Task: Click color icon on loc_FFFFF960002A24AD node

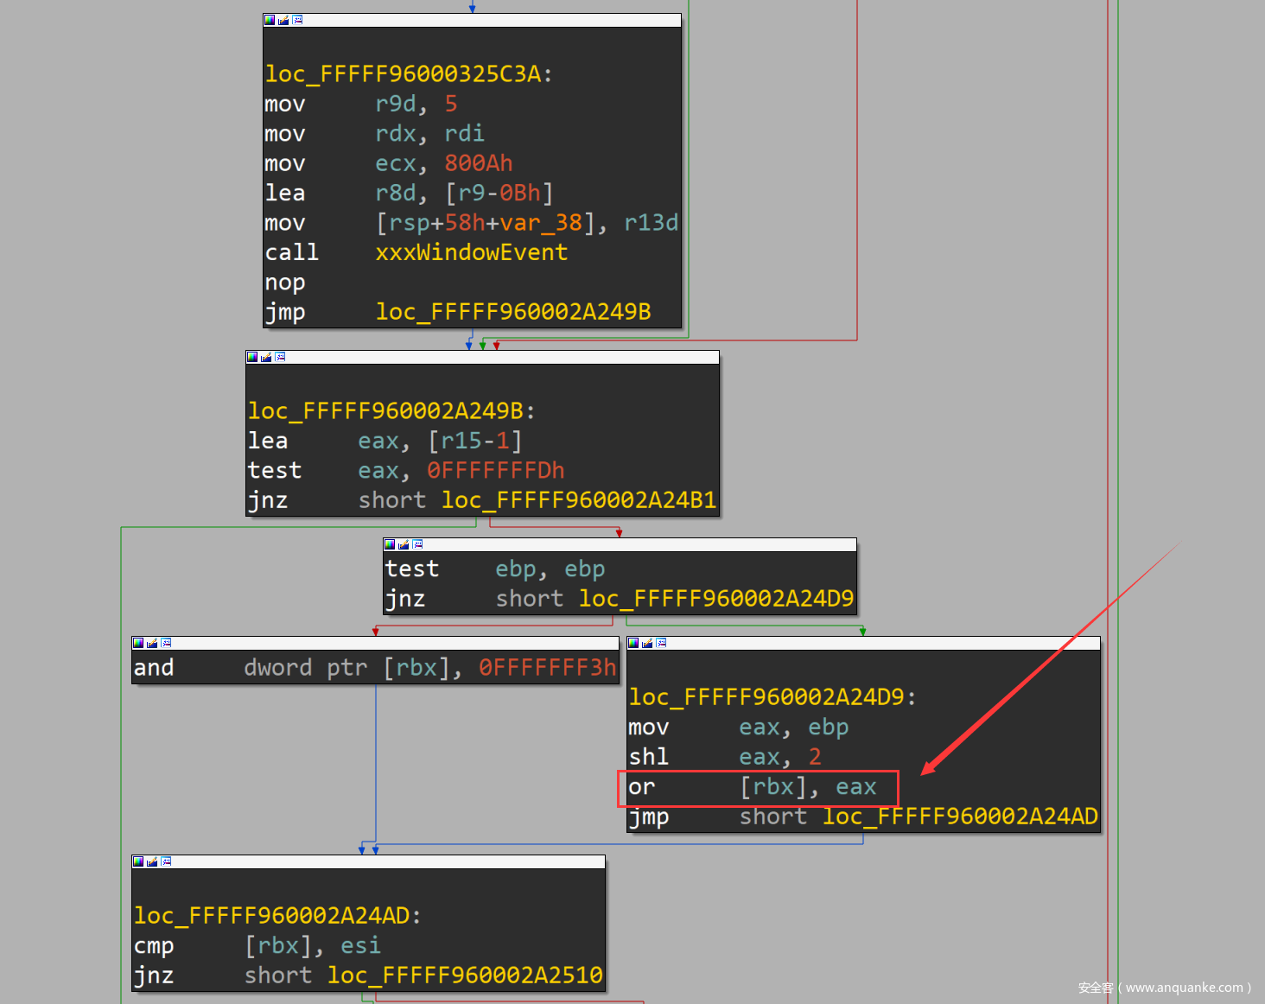Action: [138, 861]
